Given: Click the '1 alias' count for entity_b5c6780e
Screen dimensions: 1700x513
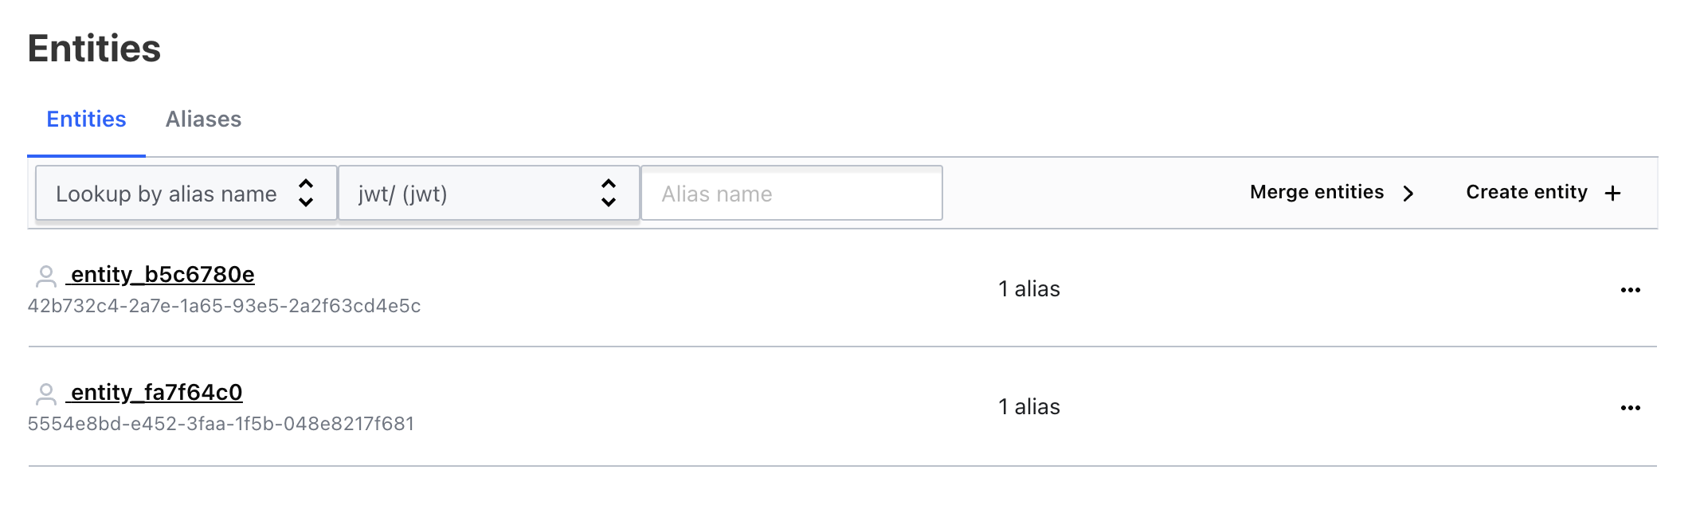Looking at the screenshot, I should 1028,289.
